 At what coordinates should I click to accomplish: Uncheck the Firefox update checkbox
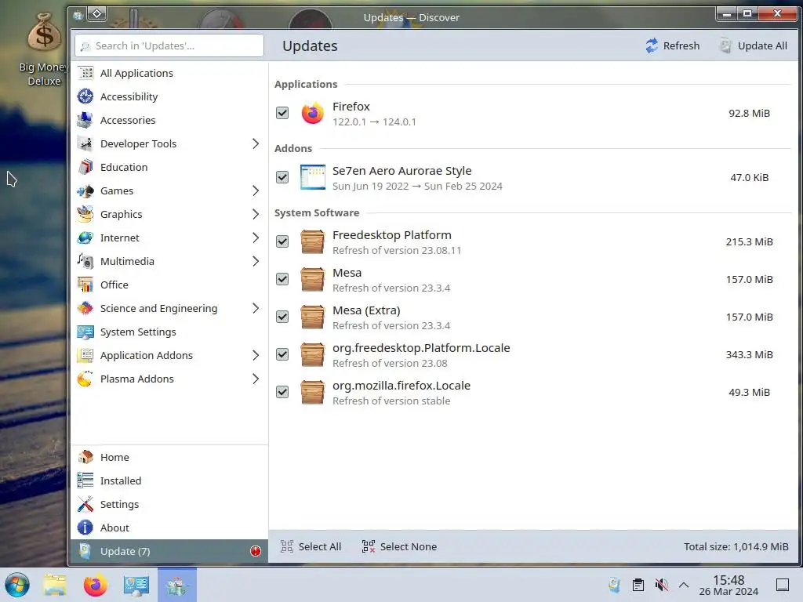[282, 113]
